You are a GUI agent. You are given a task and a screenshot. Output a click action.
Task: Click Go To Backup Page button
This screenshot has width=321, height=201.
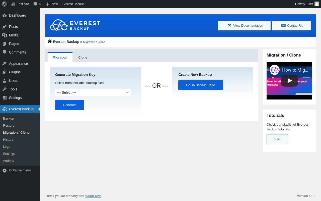pos(201,85)
